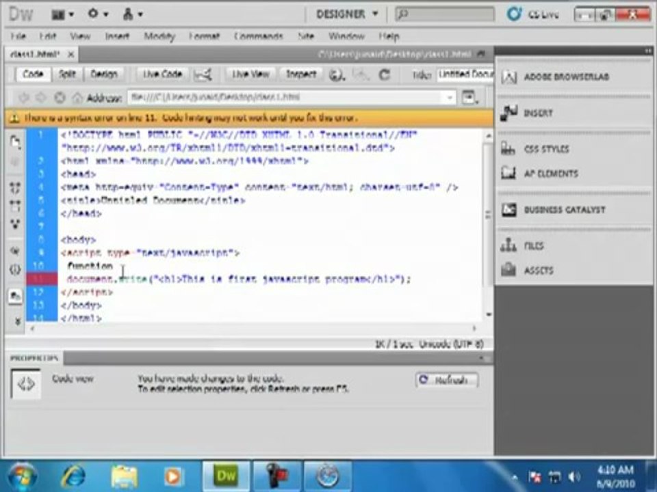
Task: Click the Collapse Full Tag coding icon
Action: 15,187
